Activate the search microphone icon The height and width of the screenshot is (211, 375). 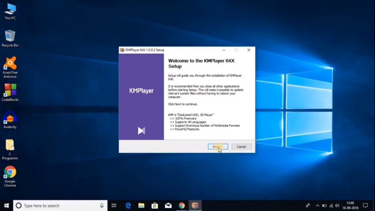(102, 205)
